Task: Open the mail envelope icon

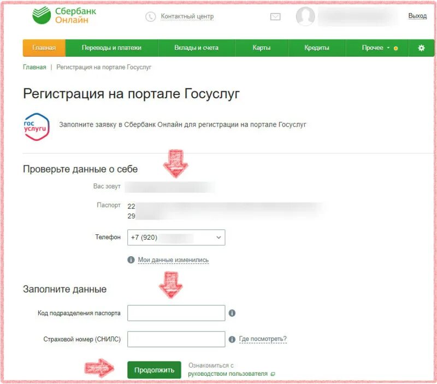Action: click(275, 17)
